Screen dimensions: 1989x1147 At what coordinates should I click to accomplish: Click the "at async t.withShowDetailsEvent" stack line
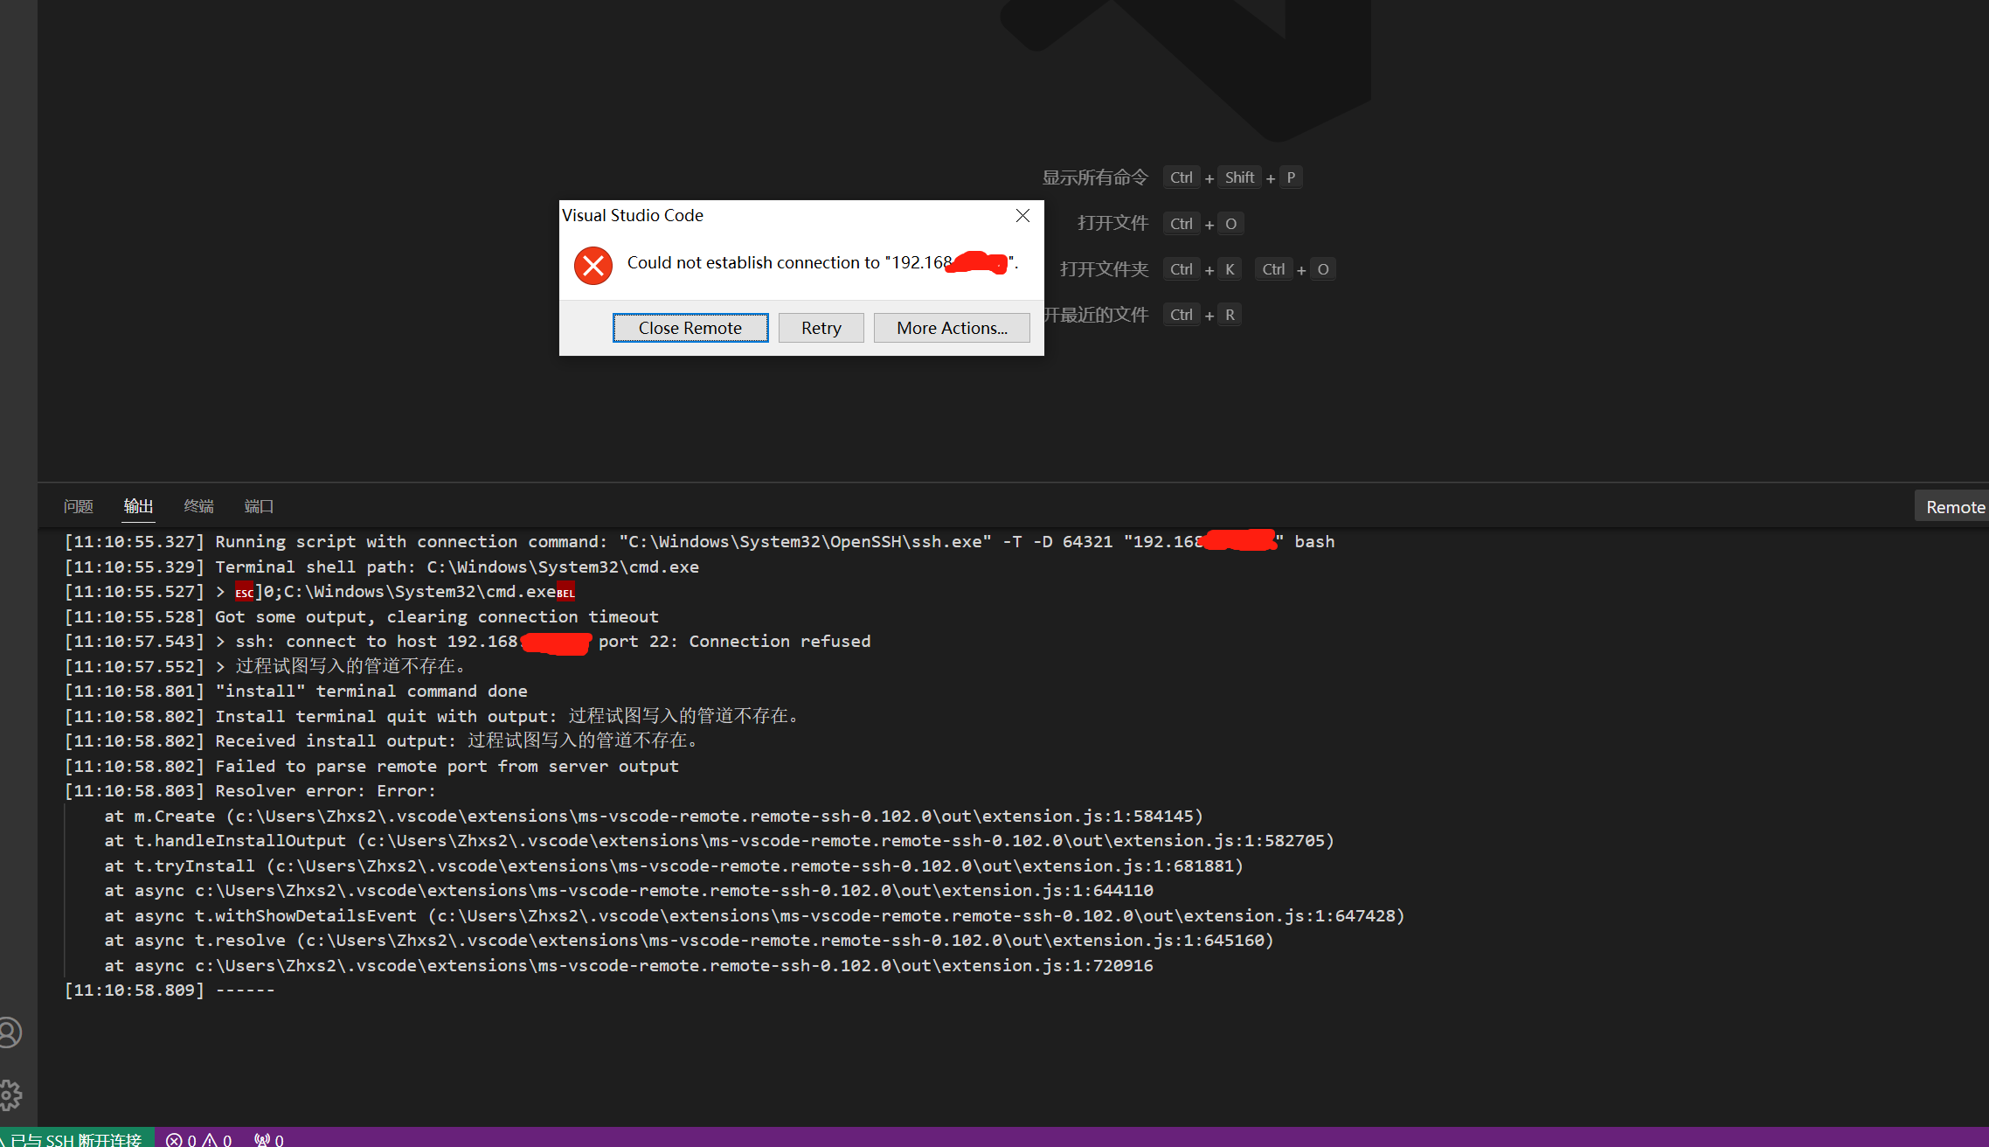754,915
